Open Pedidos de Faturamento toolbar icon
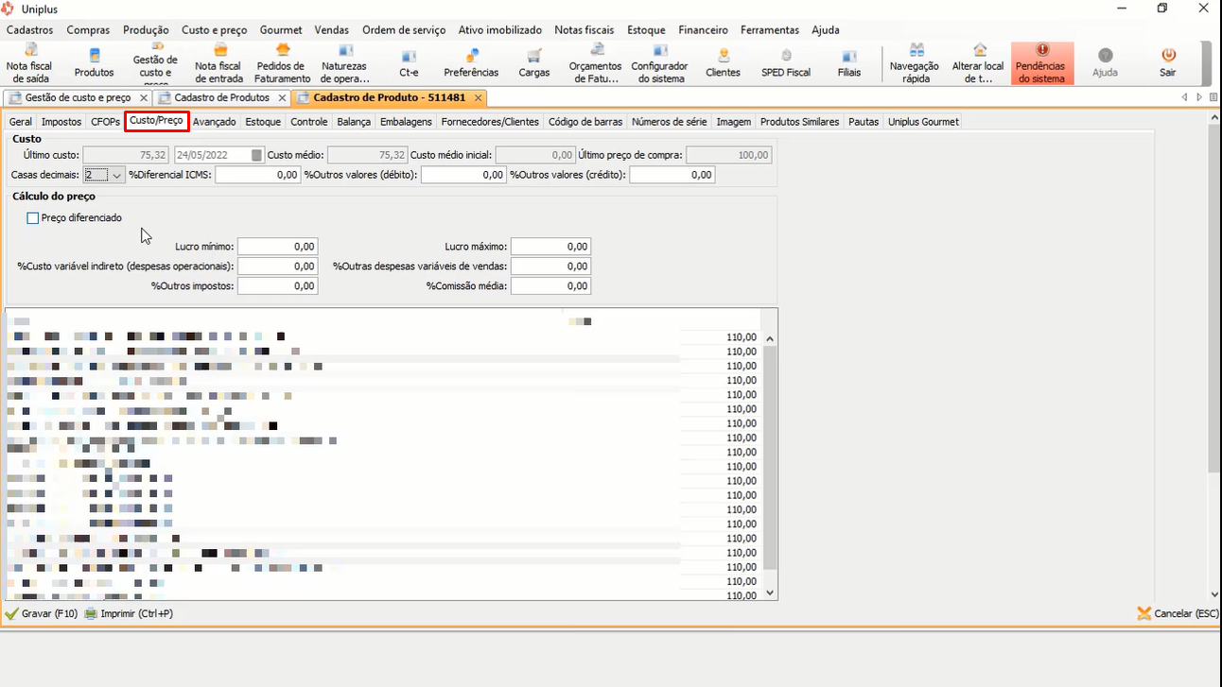Image resolution: width=1222 pixels, height=687 pixels. point(282,62)
